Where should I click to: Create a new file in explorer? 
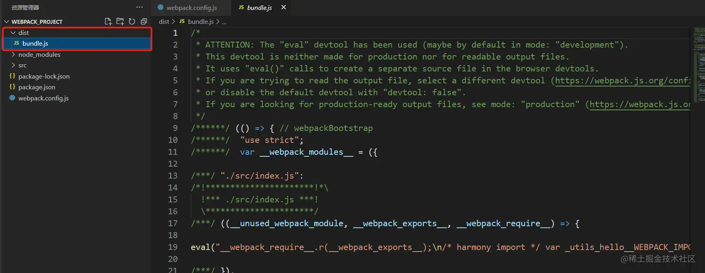pyautogui.click(x=108, y=21)
